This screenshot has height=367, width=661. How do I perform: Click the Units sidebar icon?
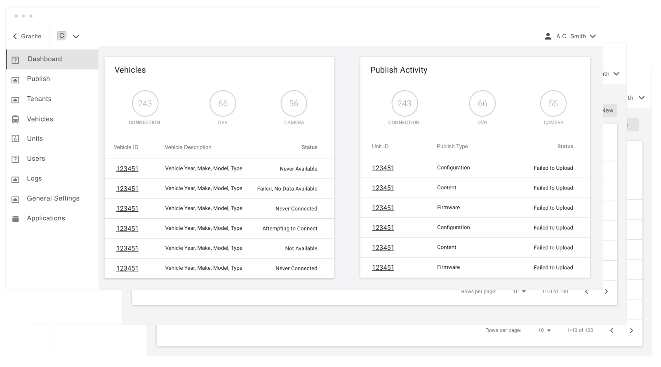point(15,139)
